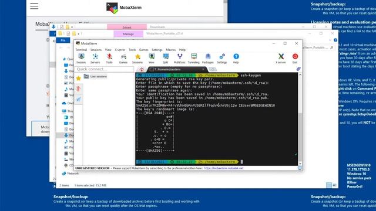This screenshot has width=376, height=211.
Task: Click the star Sessions toolbar icon
Action: (x=137, y=59)
